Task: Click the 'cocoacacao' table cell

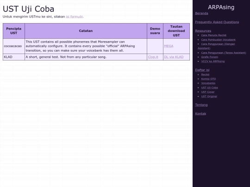Action: 14,46
